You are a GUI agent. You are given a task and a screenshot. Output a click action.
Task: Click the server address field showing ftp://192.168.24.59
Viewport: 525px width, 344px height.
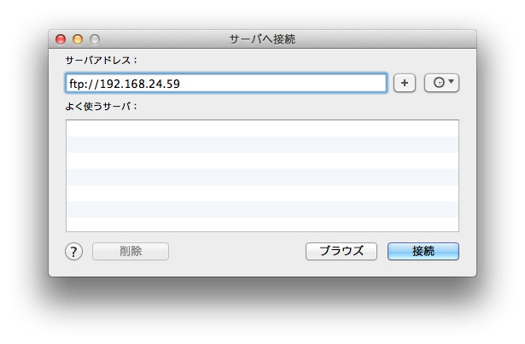(x=226, y=83)
